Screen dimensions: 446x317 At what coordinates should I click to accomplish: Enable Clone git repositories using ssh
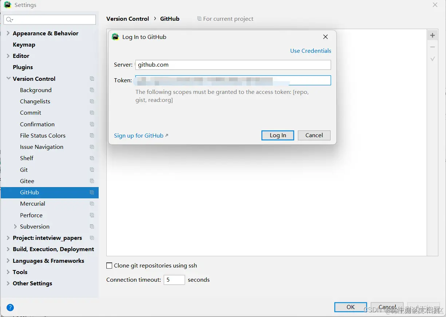(109, 266)
